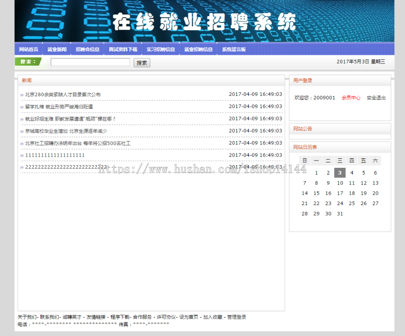Click the 联系我们 footer link

pos(49,317)
